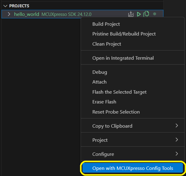The width and height of the screenshot is (186, 176).
Task: Select Open in Integrated Terminal
Action: 133,58
